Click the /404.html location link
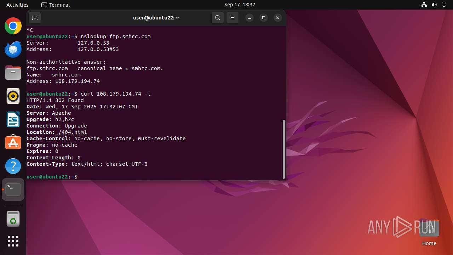 (x=73, y=132)
